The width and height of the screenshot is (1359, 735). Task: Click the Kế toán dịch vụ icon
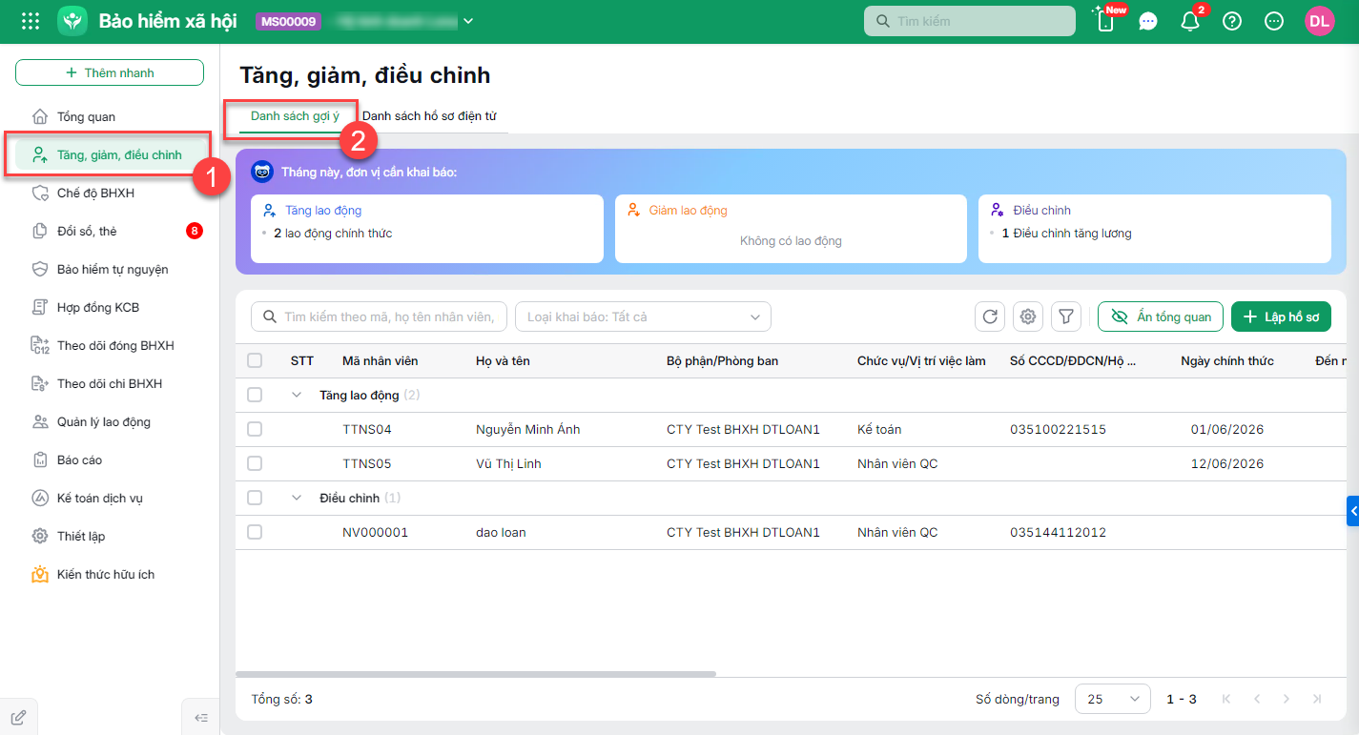[x=40, y=498]
